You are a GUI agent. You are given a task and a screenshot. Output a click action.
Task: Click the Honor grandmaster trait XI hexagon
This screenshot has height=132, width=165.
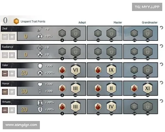click(147, 89)
